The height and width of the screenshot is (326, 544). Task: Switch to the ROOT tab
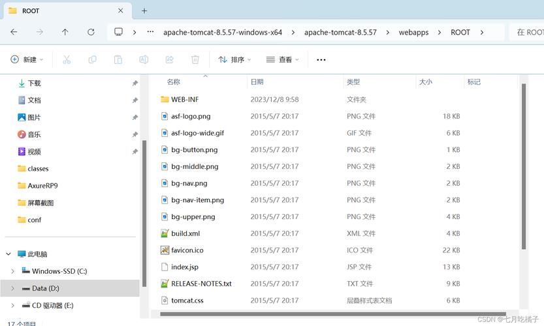coord(68,10)
